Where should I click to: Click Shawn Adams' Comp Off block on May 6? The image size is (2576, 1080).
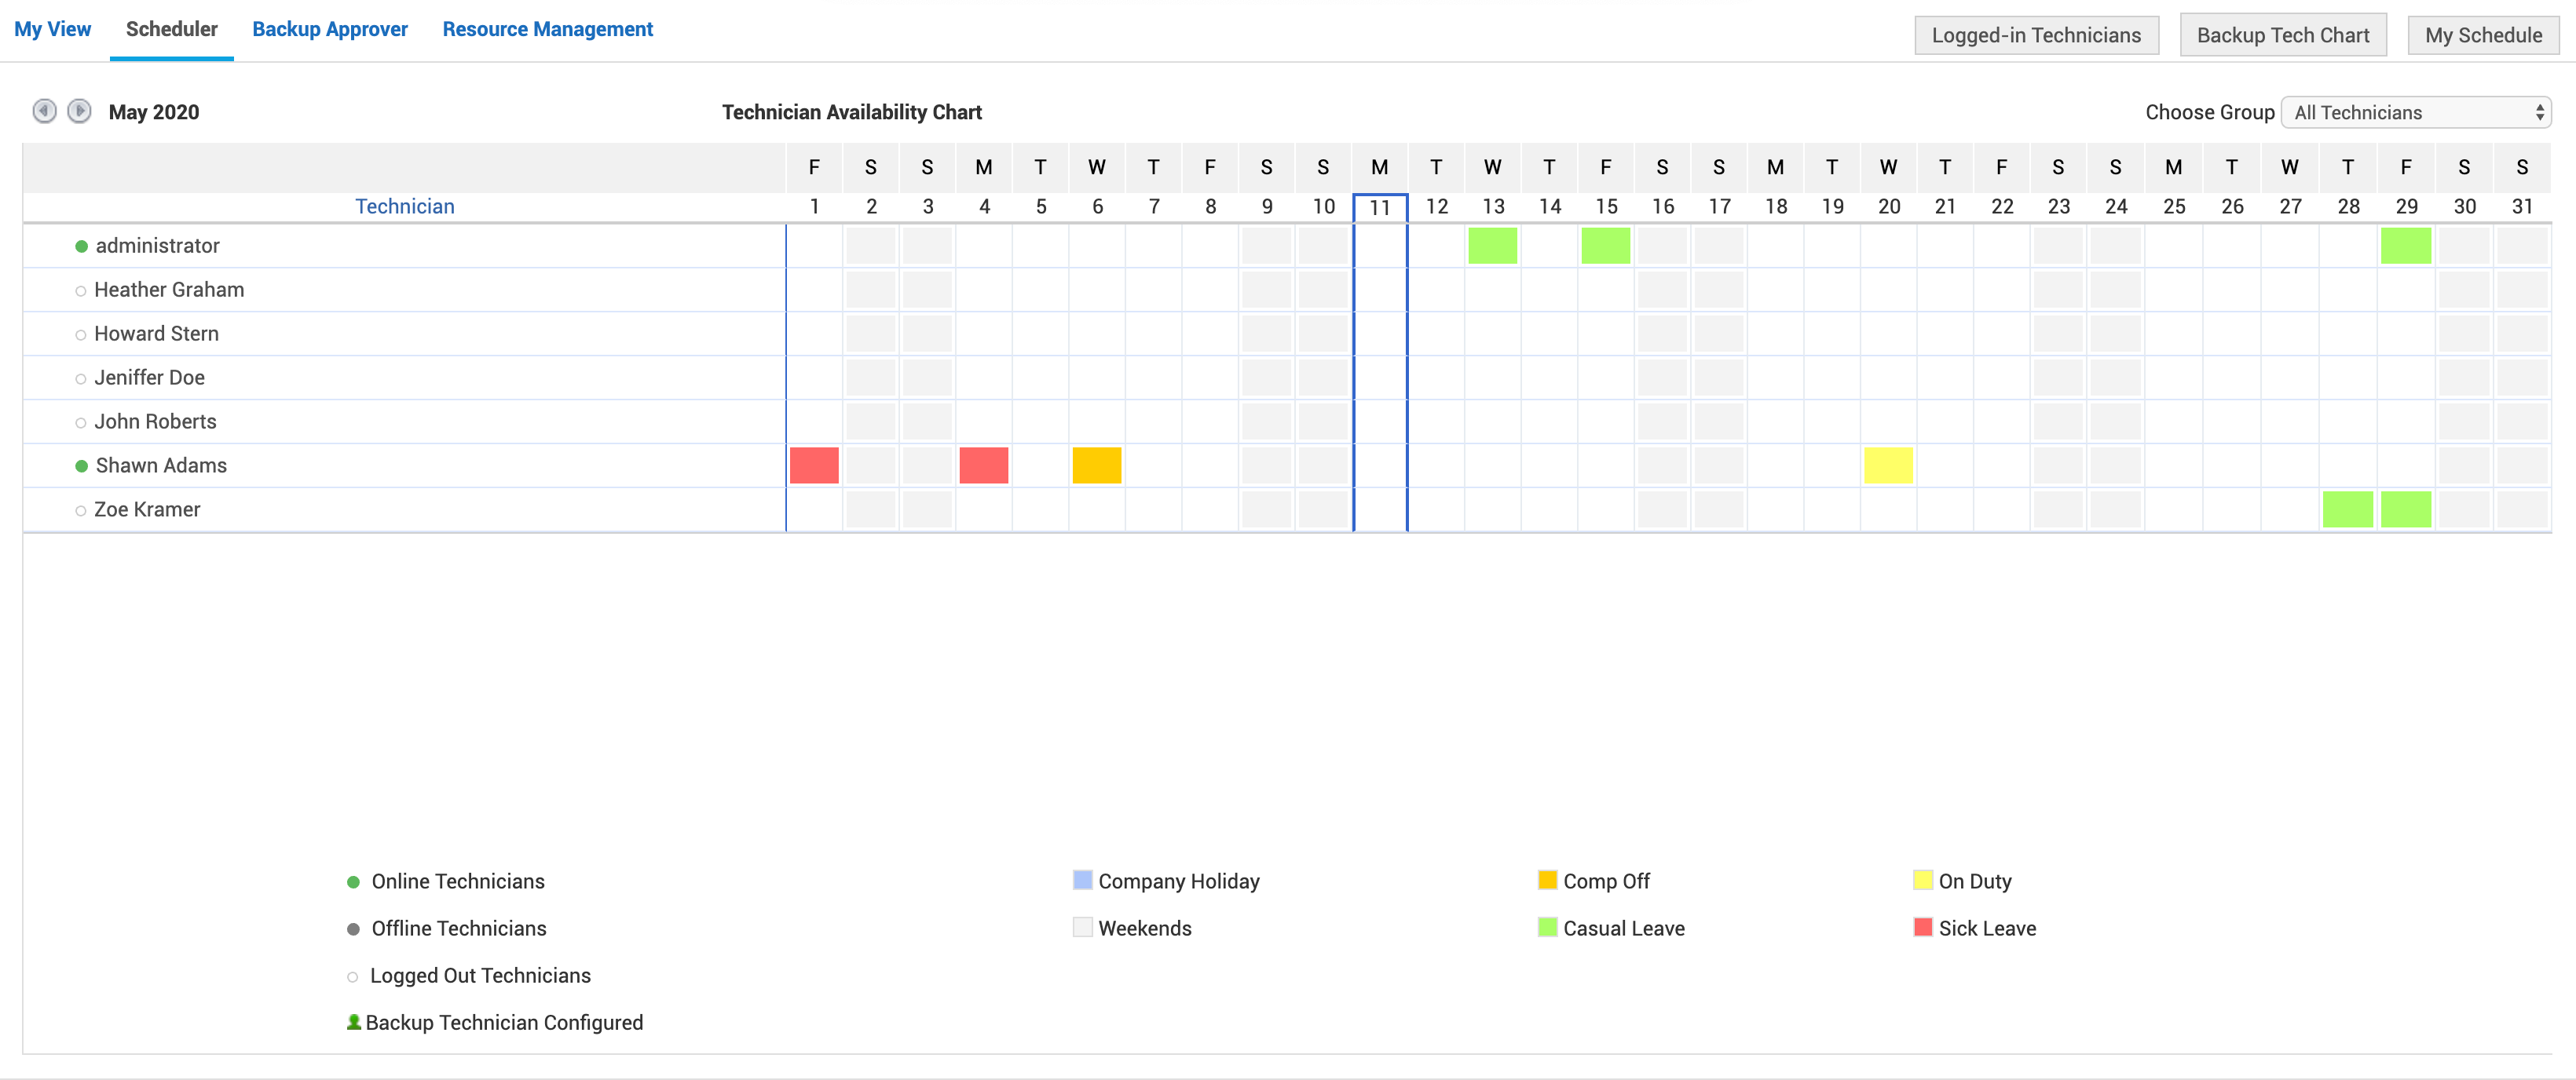click(x=1096, y=465)
